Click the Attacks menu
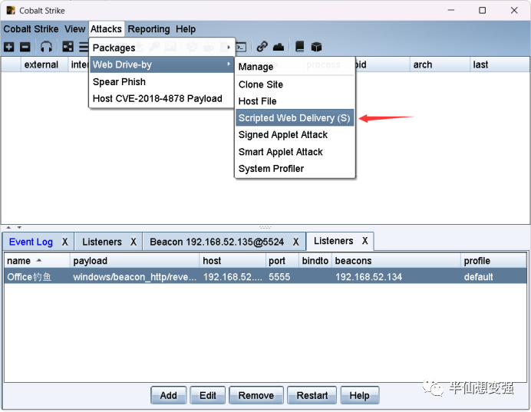 [106, 29]
